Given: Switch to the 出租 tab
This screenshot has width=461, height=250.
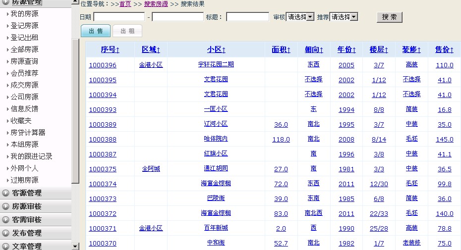Looking at the screenshot, I should click(127, 31).
